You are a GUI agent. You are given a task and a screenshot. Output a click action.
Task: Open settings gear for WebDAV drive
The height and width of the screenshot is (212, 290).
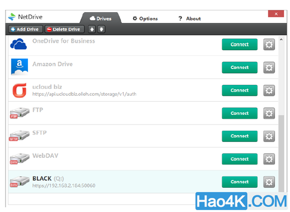[x=269, y=159]
